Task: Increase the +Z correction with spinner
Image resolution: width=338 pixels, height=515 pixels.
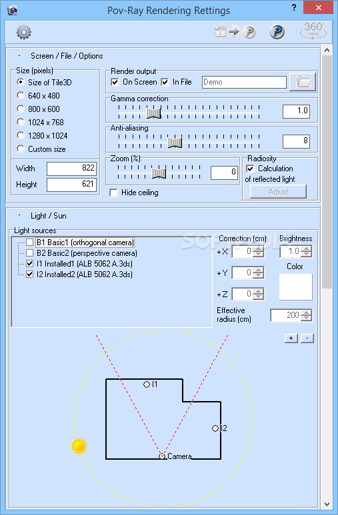Action: pos(259,291)
